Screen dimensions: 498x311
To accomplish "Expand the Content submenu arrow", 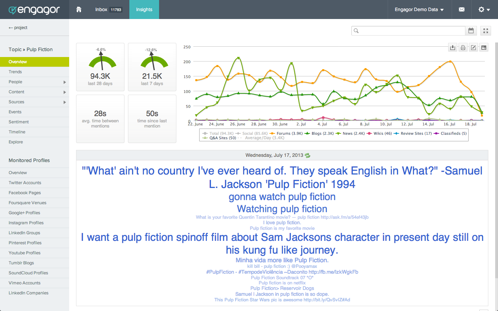I will [65, 92].
